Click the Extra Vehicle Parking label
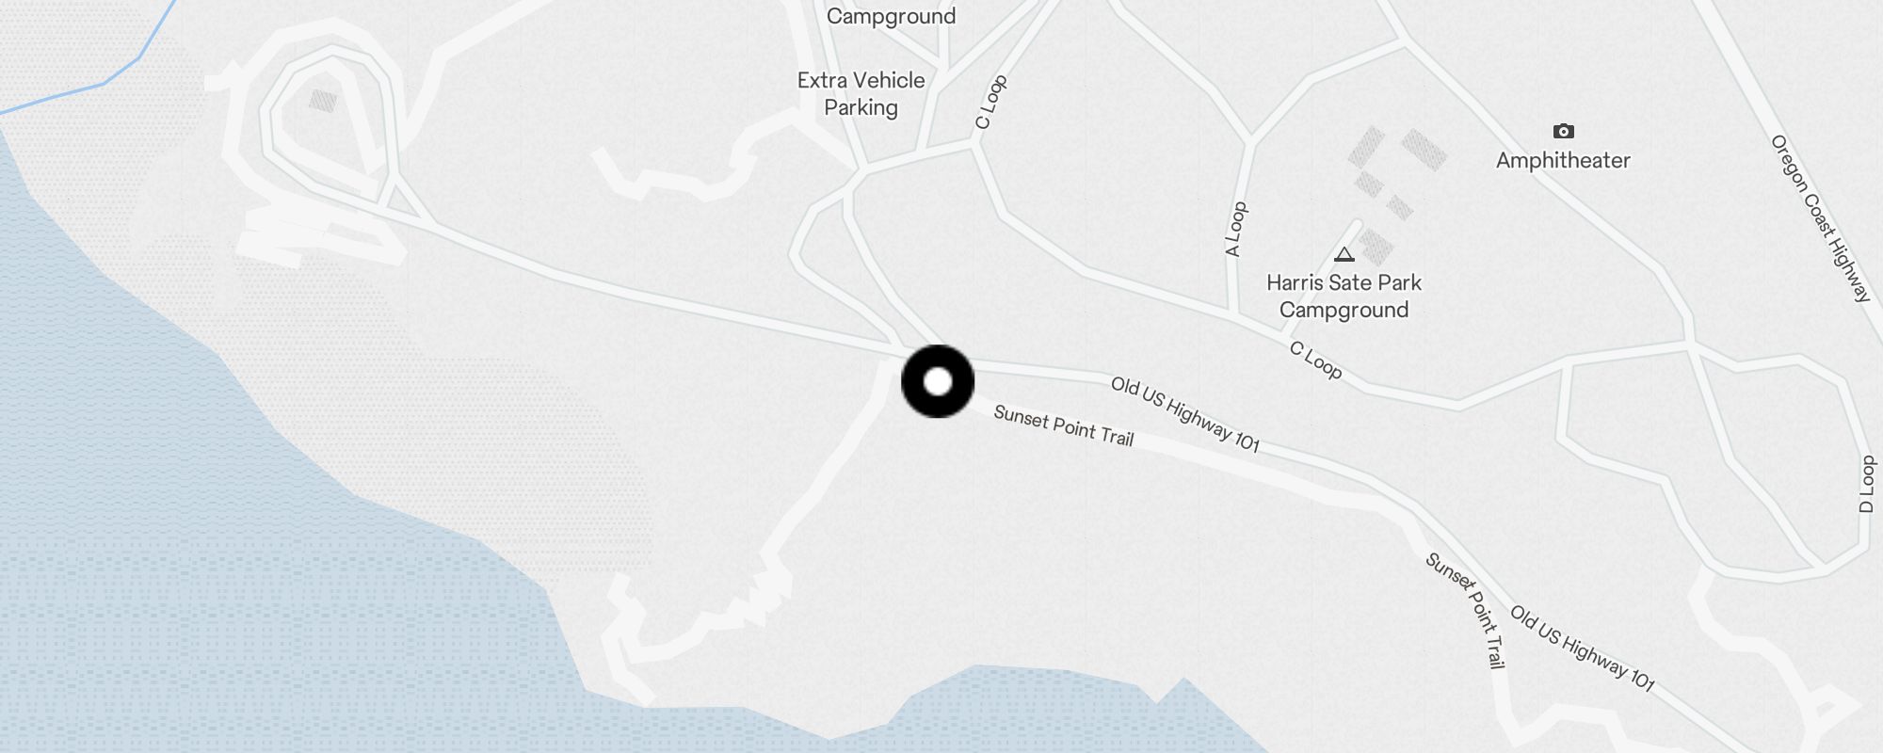This screenshot has height=753, width=1883. (x=861, y=94)
